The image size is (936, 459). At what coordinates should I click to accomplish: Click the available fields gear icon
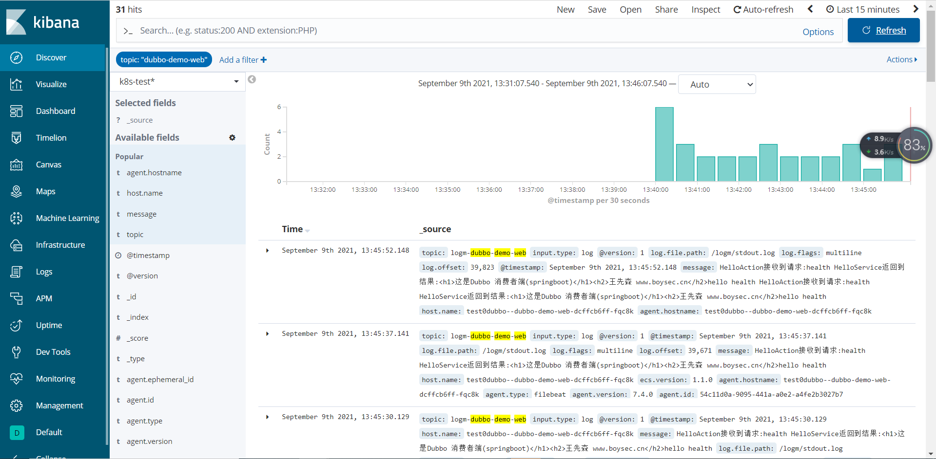[x=232, y=138]
